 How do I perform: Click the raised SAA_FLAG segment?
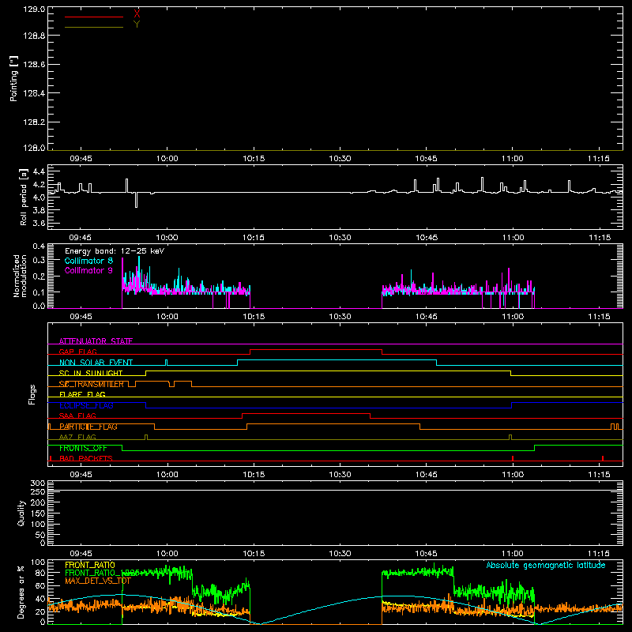point(306,414)
